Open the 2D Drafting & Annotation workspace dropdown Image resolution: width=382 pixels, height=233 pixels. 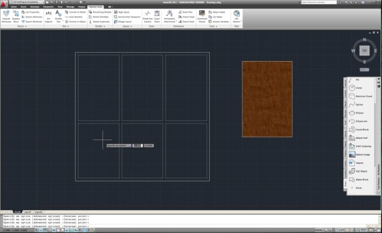[27, 2]
